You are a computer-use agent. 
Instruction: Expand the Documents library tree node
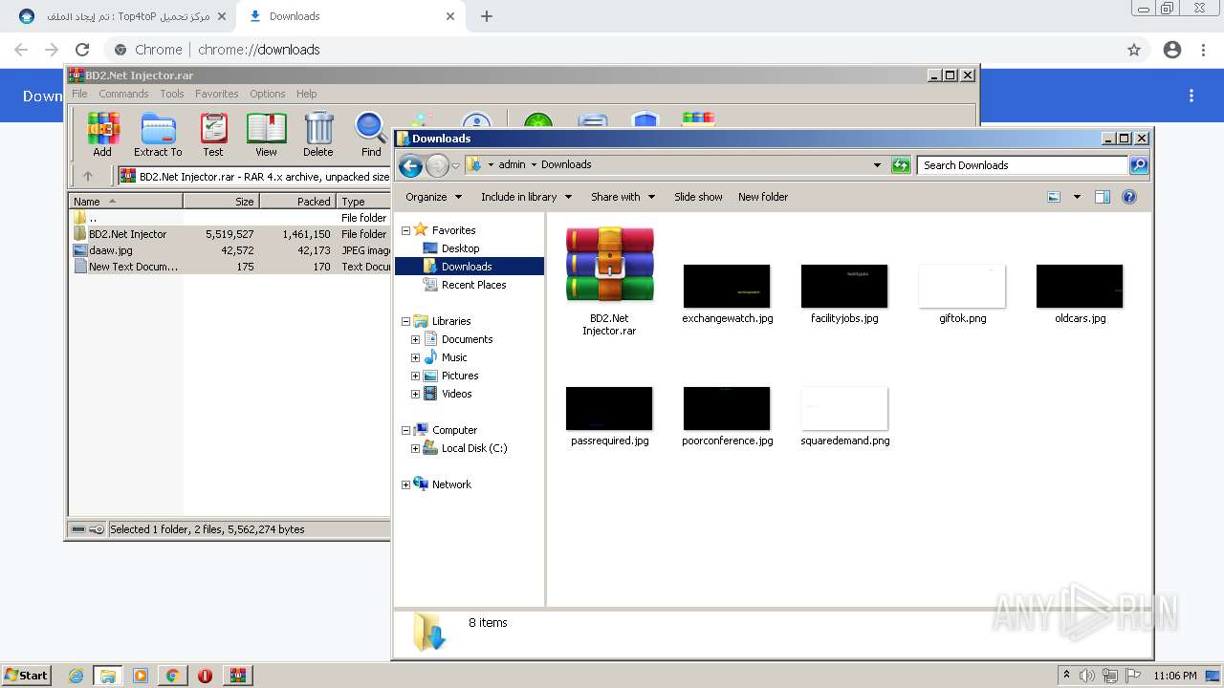tap(416, 339)
